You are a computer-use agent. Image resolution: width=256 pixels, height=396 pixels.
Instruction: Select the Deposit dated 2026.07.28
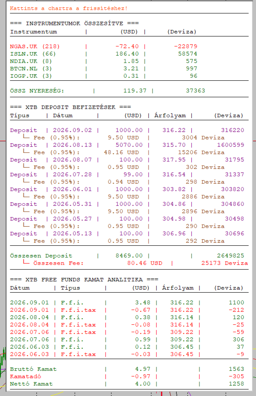pos(127,175)
